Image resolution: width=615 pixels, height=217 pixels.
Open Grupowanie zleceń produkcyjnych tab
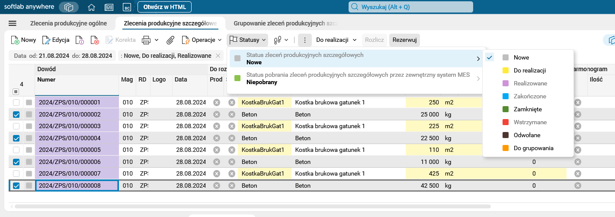pyautogui.click(x=285, y=23)
